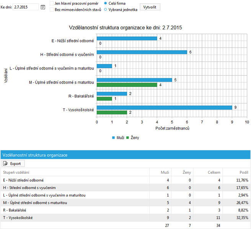Select the 'E - Nižší střední odborné' table row

click(x=125, y=180)
